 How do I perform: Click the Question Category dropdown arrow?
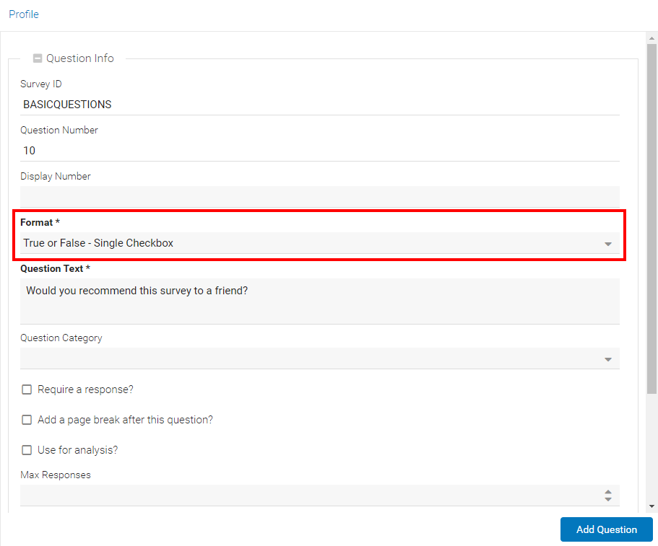point(607,359)
